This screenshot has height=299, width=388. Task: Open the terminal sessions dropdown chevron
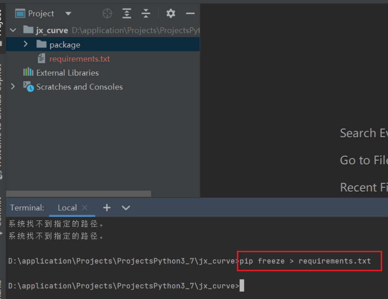click(x=126, y=208)
